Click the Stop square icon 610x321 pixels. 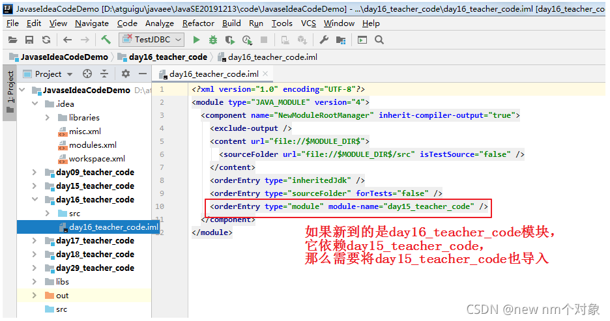(x=264, y=40)
